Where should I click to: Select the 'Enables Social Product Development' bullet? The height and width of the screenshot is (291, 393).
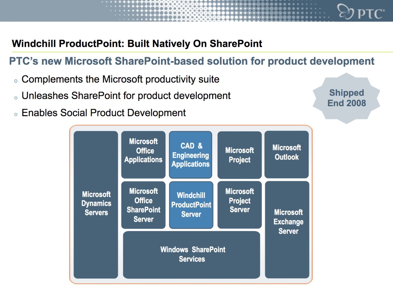(x=104, y=113)
